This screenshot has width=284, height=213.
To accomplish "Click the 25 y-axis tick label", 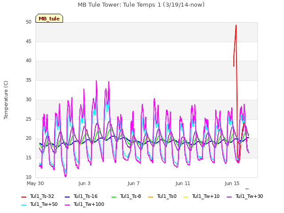I will pyautogui.click(x=28, y=119).
